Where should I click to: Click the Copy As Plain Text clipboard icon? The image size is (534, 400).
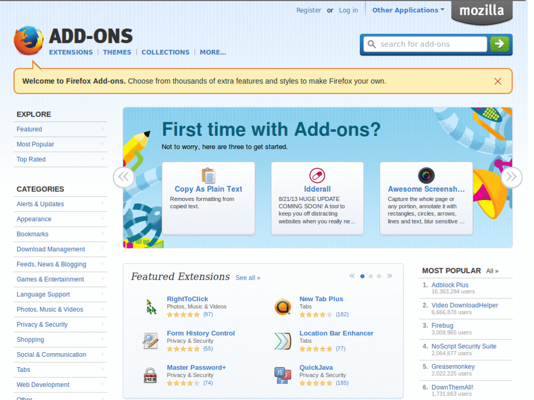[208, 176]
